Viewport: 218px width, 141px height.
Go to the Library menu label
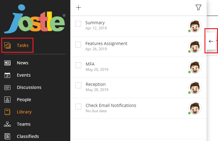[24, 112]
